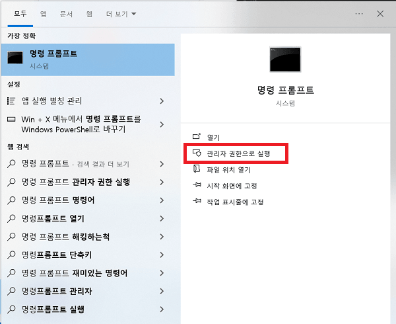The width and height of the screenshot is (396, 324).
Task: Expand arrow for Windows PowerShell로 바꾸기 setting
Action: click(162, 124)
